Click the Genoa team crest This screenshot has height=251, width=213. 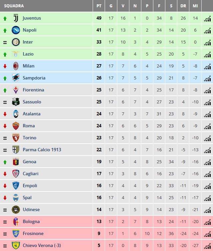pyautogui.click(x=16, y=162)
